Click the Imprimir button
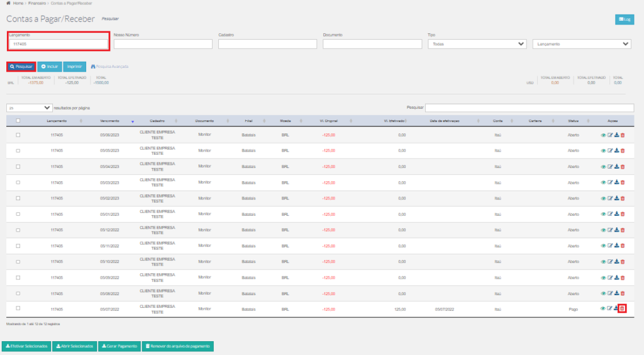This screenshot has width=644, height=355. [74, 67]
